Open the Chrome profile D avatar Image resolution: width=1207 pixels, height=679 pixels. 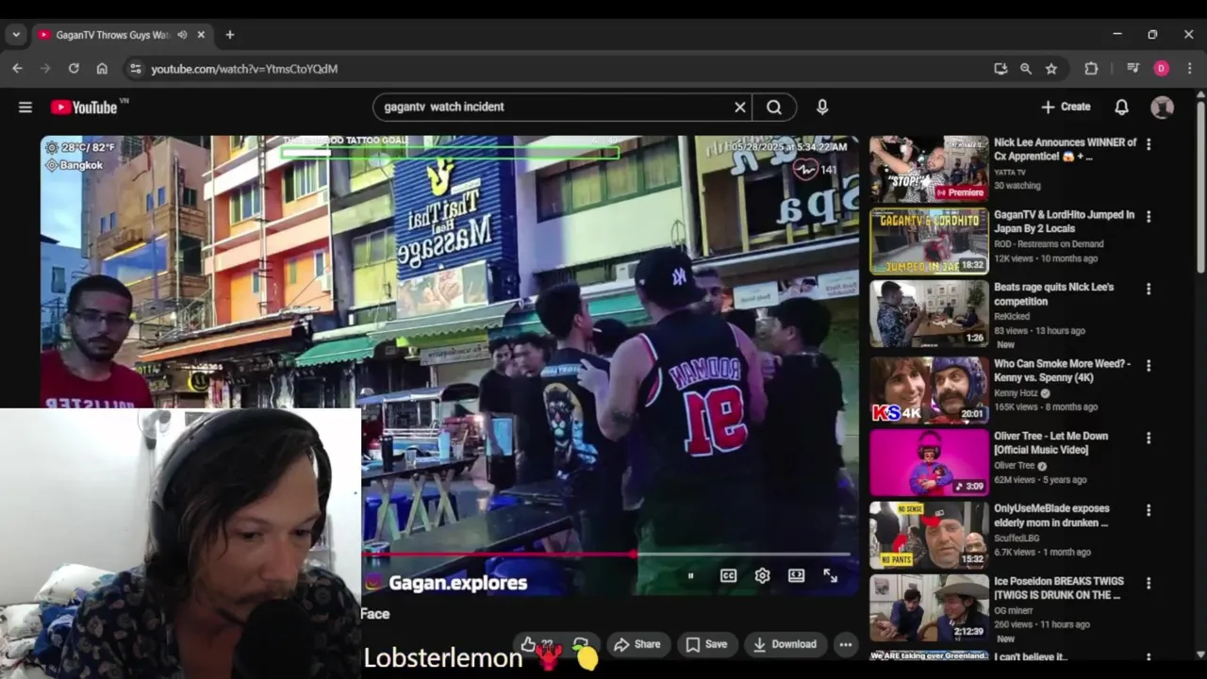pos(1161,69)
